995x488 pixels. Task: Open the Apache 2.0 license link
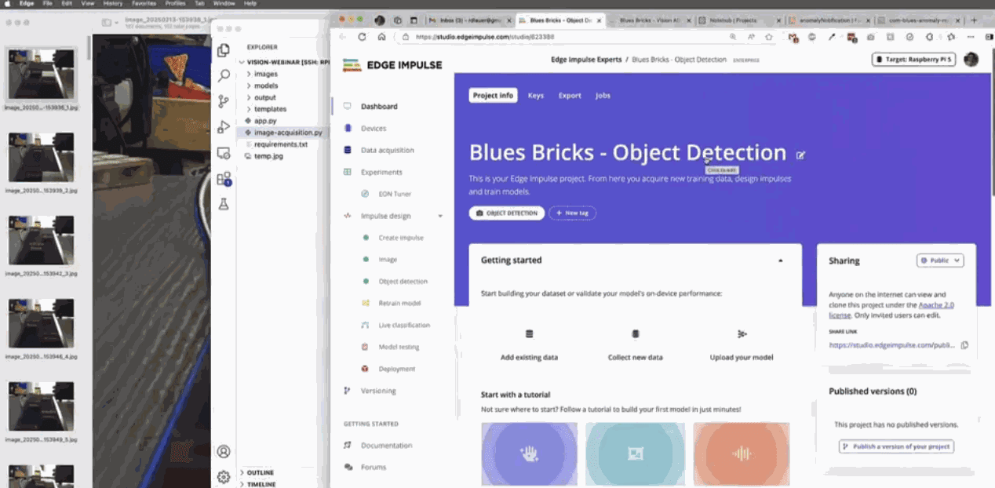[x=936, y=305]
